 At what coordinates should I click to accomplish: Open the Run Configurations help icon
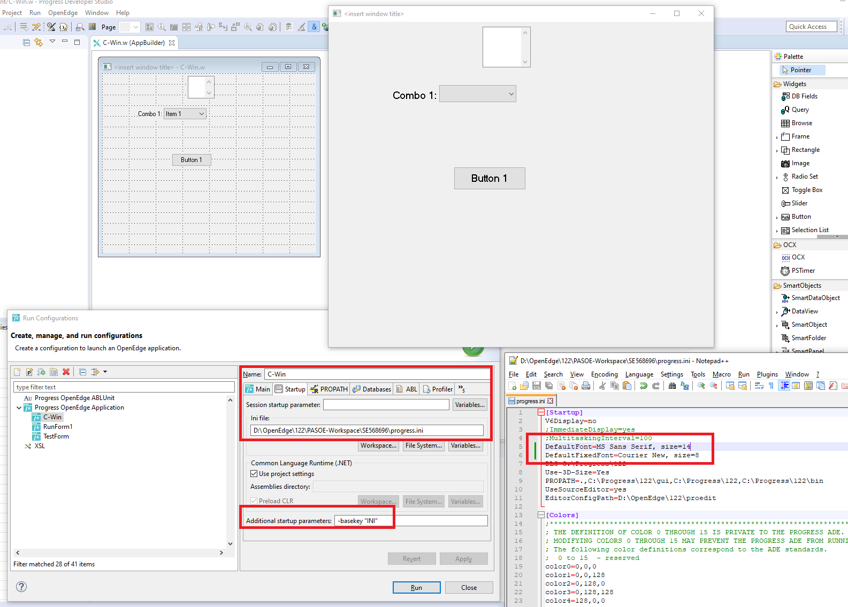click(x=21, y=587)
